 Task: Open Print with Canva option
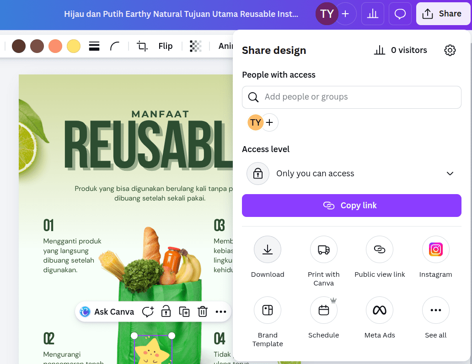tap(323, 249)
